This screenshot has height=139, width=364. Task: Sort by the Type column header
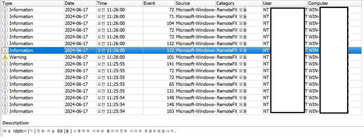[32, 3]
